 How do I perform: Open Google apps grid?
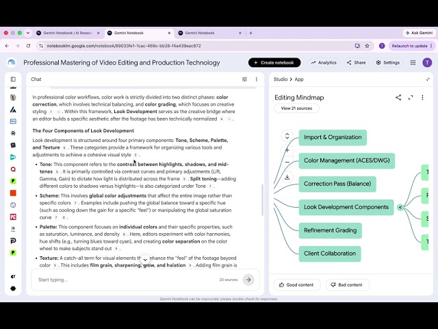(413, 62)
